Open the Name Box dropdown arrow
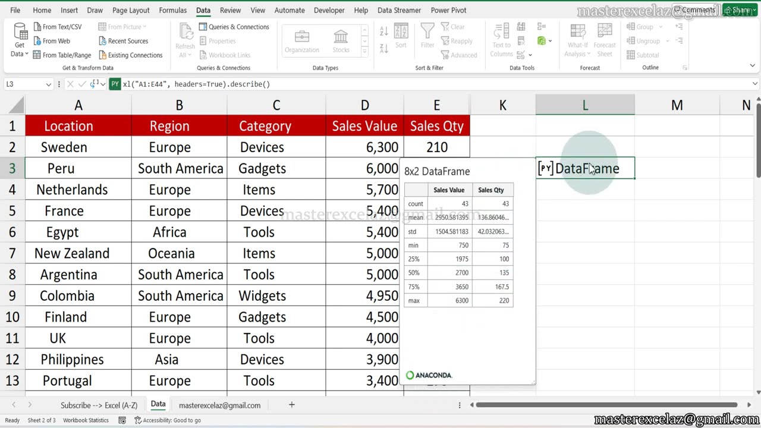The image size is (761, 428). click(49, 84)
